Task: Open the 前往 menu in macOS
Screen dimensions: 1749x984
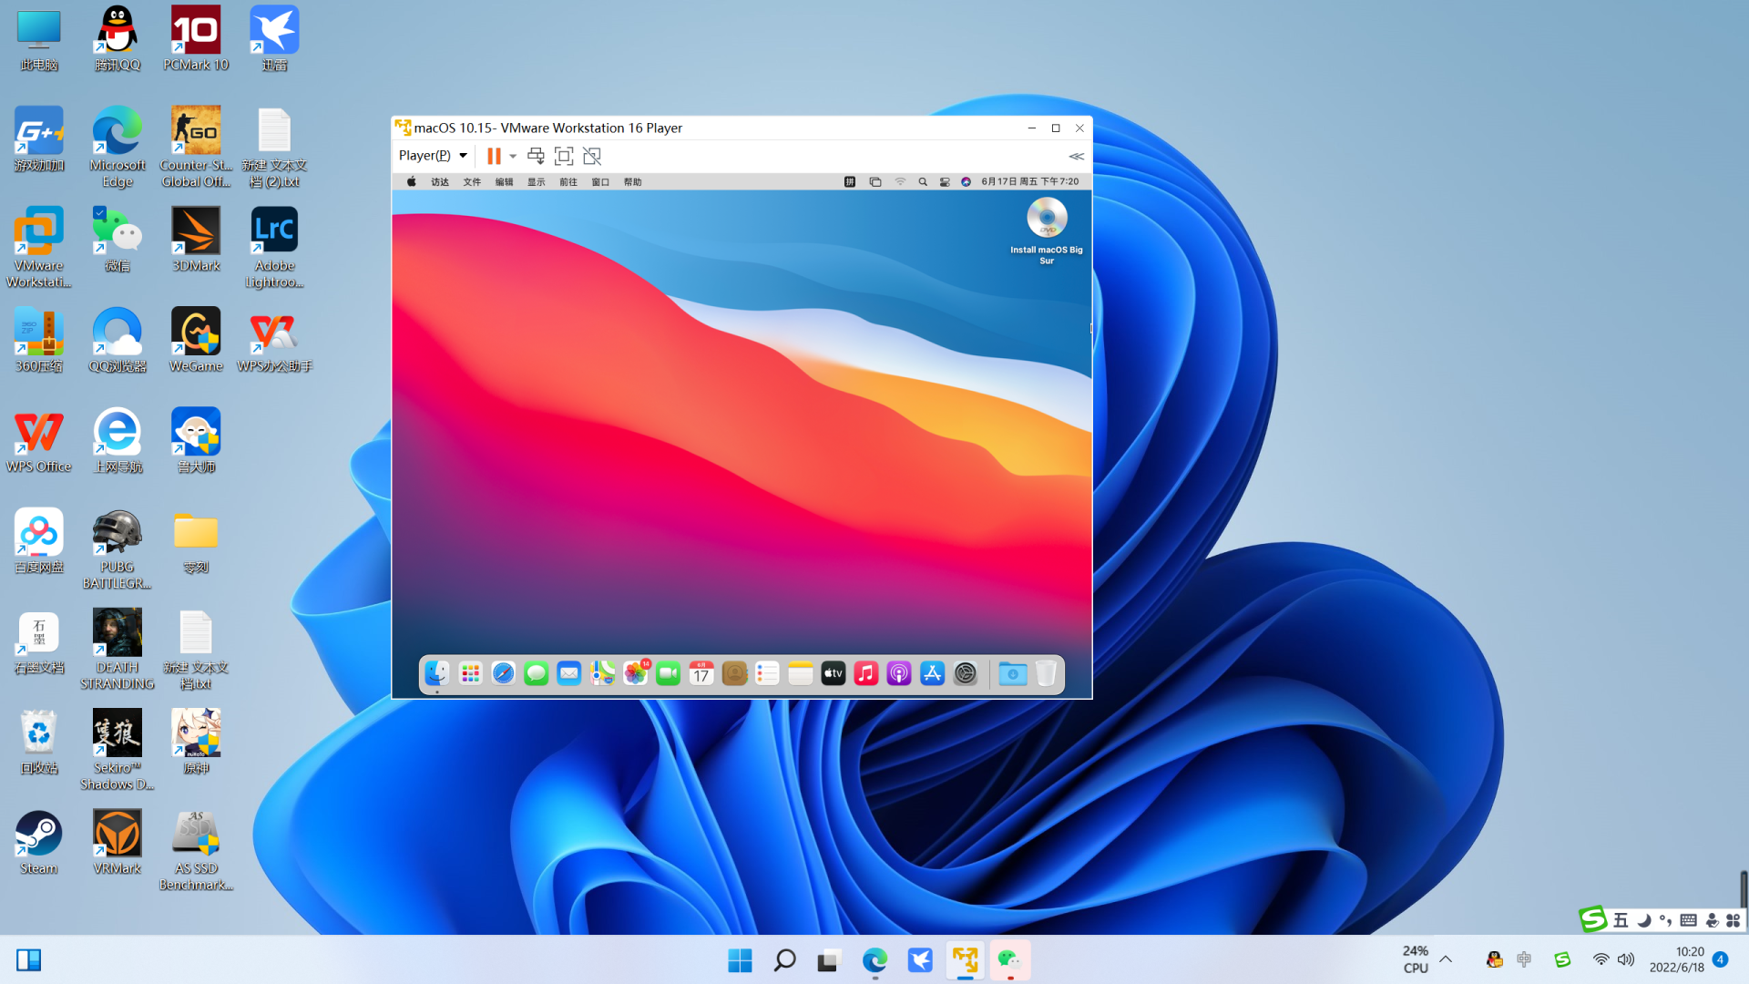Action: [568, 182]
